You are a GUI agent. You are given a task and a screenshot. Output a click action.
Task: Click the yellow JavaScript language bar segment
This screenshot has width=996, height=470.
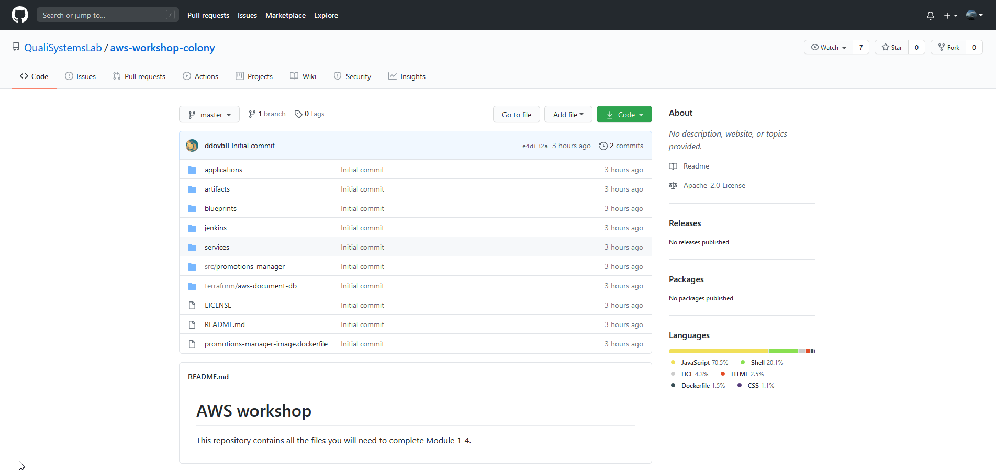pos(719,351)
